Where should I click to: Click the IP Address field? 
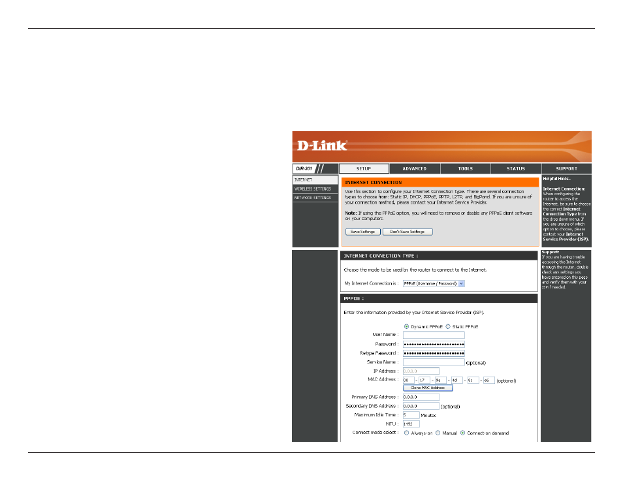pos(421,371)
